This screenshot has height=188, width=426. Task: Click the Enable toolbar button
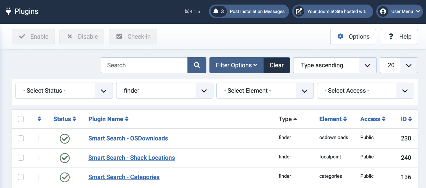click(33, 37)
